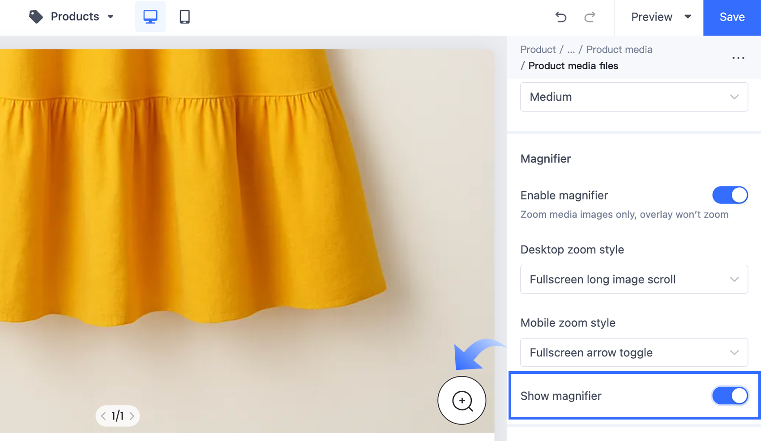761x441 pixels.
Task: Click the previous arrow in the image carousel
Action: click(x=103, y=416)
